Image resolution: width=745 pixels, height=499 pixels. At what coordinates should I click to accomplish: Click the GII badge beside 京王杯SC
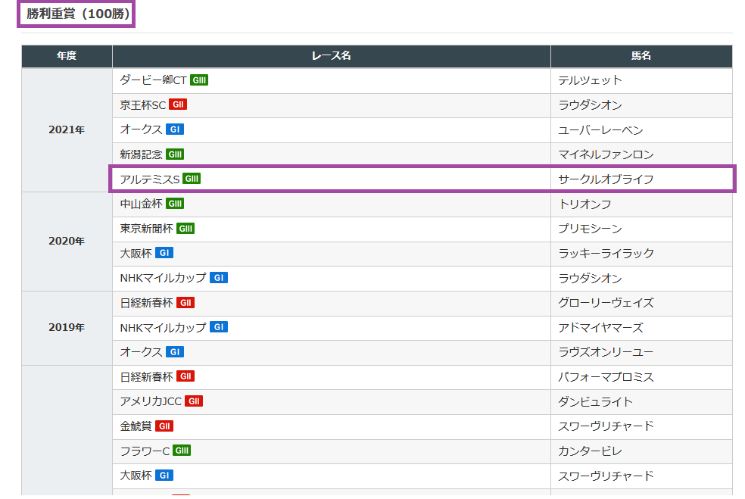178,104
